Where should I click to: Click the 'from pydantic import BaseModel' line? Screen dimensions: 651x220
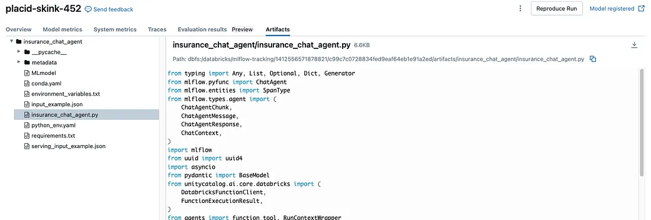tap(219, 175)
